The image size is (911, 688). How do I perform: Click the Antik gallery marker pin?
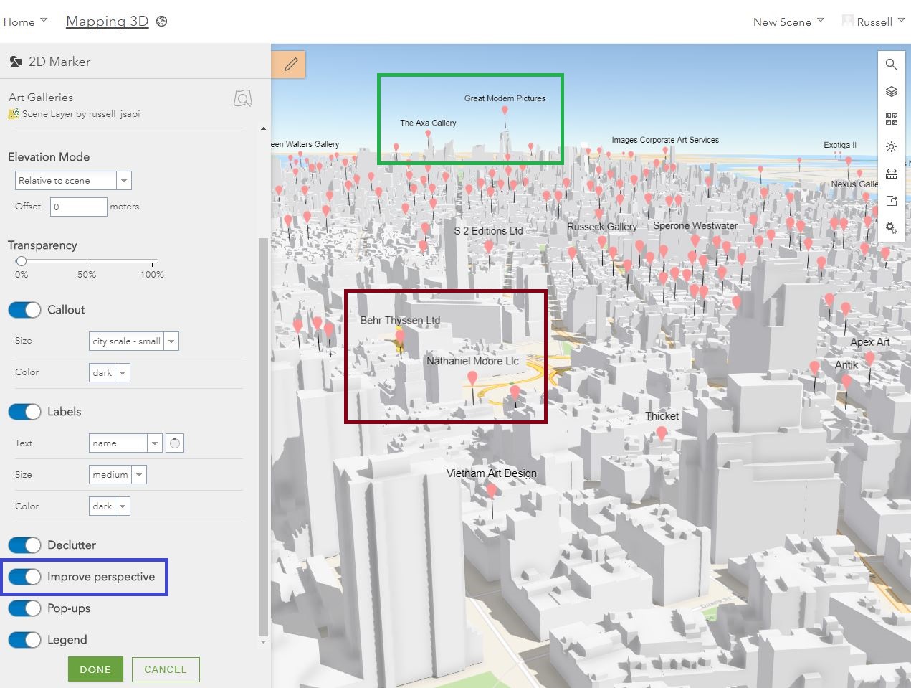tap(846, 382)
